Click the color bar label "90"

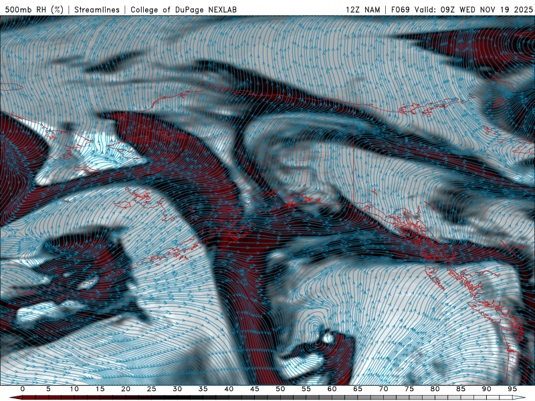point(487,389)
